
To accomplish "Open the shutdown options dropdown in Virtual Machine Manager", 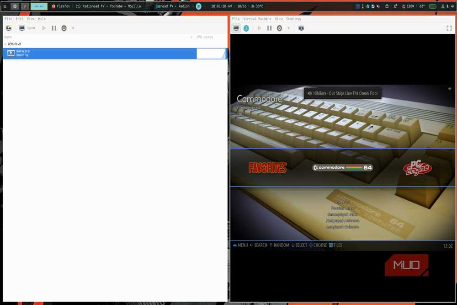I will (73, 28).
